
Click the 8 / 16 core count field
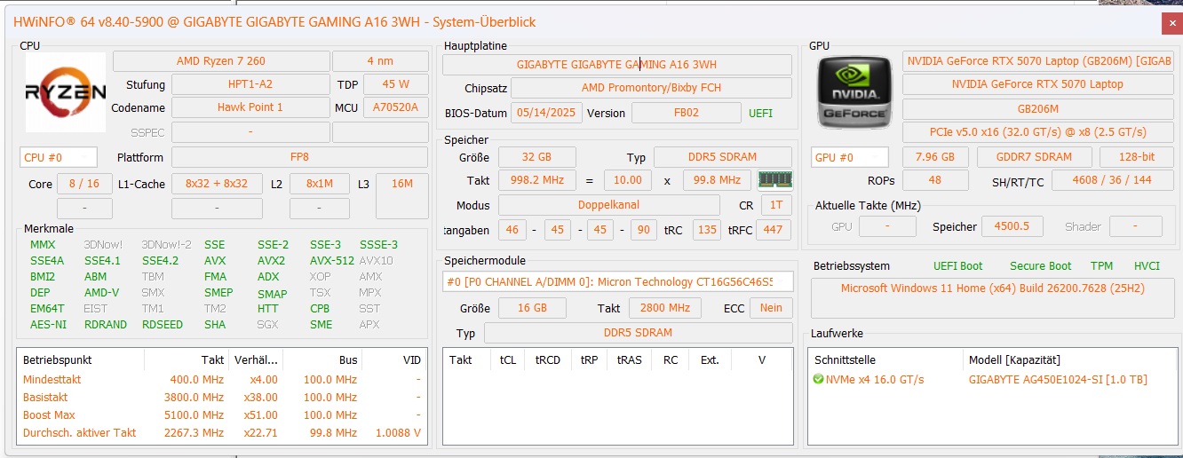[x=83, y=184]
